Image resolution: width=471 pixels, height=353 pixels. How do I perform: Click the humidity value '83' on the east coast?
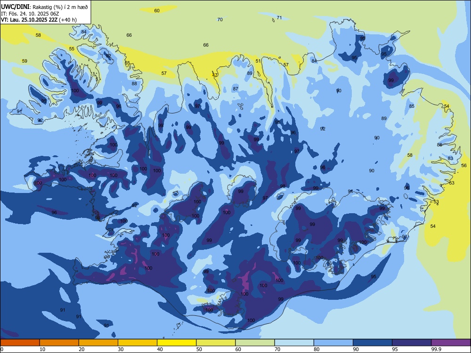tap(450, 158)
